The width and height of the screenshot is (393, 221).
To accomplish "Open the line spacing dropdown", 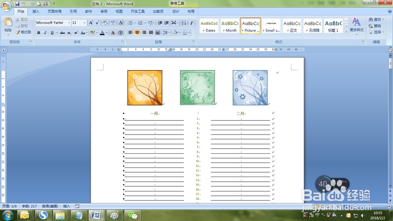I will coord(166,33).
